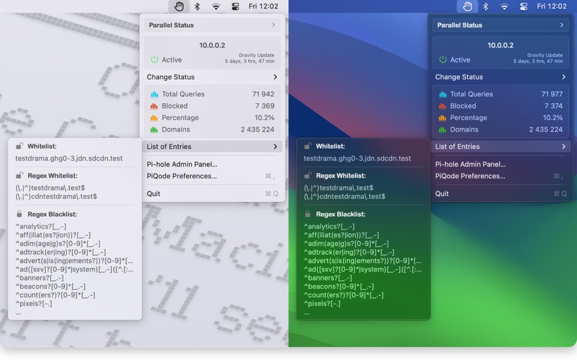577x360 pixels.
Task: Select ^adim(age|g)s?[0-9]*[_.-] entry in light panel
Action: (58, 244)
